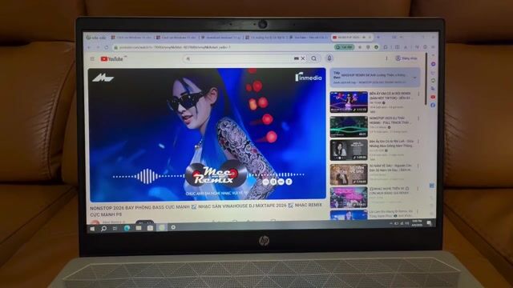Open the YouTube hamburger guide menu
The height and width of the screenshot is (288, 513).
coord(92,58)
